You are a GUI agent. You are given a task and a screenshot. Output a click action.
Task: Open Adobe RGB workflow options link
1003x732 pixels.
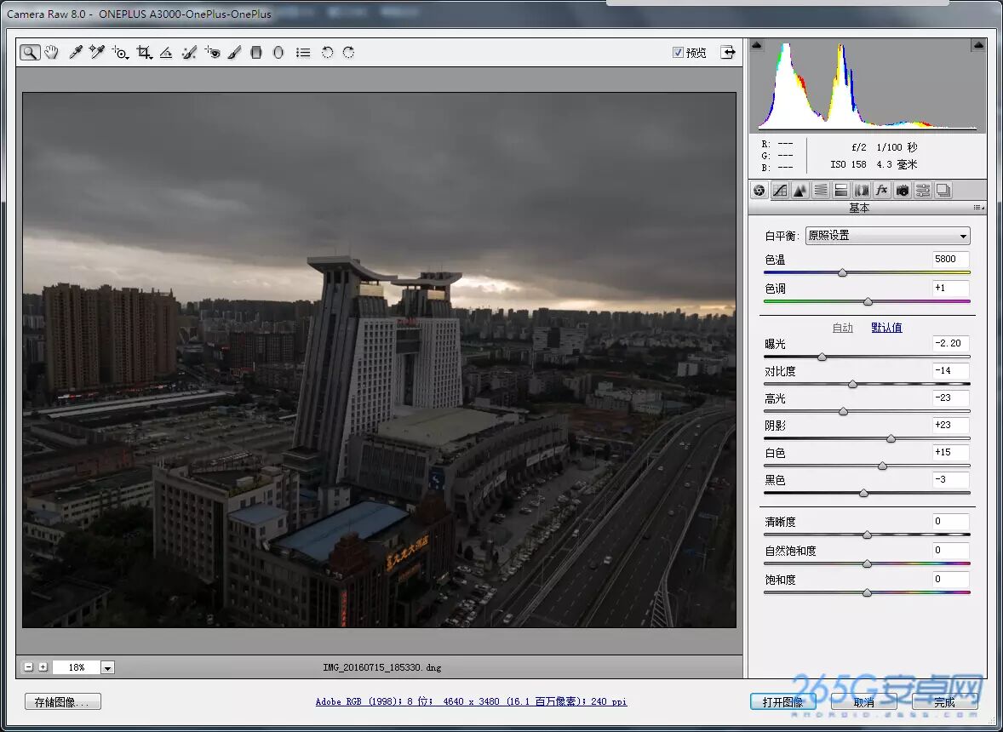point(471,701)
